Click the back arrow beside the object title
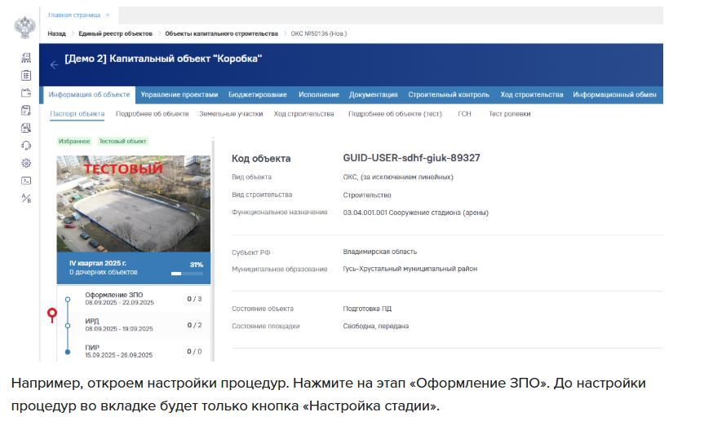The height and width of the screenshot is (421, 713). 54,65
